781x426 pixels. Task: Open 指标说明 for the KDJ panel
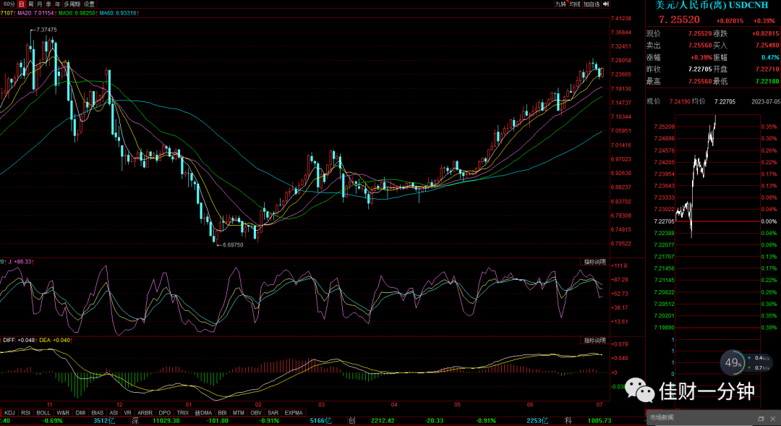pyautogui.click(x=594, y=262)
